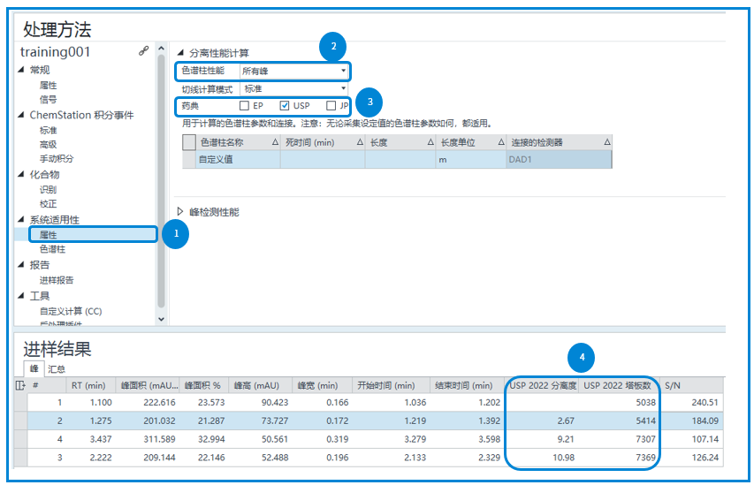This screenshot has height=485, width=754.
Task: Click the S/N column header
Action: click(x=690, y=385)
